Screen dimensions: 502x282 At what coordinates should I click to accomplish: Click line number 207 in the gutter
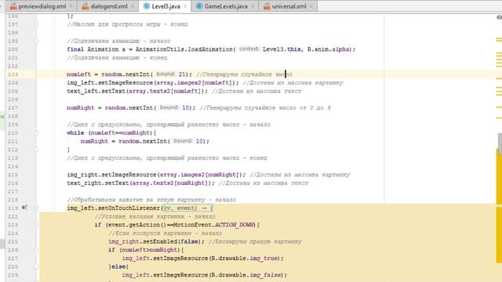tap(13, 108)
